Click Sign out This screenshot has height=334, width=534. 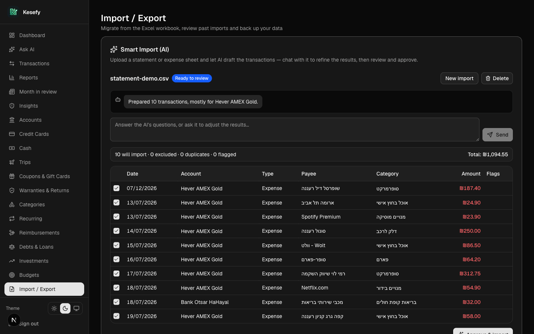(29, 324)
